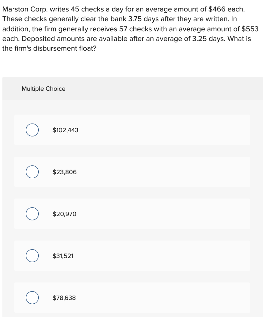This screenshot has width=263, height=317.
Task: Click the radio circle beside $102,443
Action: coord(32,130)
